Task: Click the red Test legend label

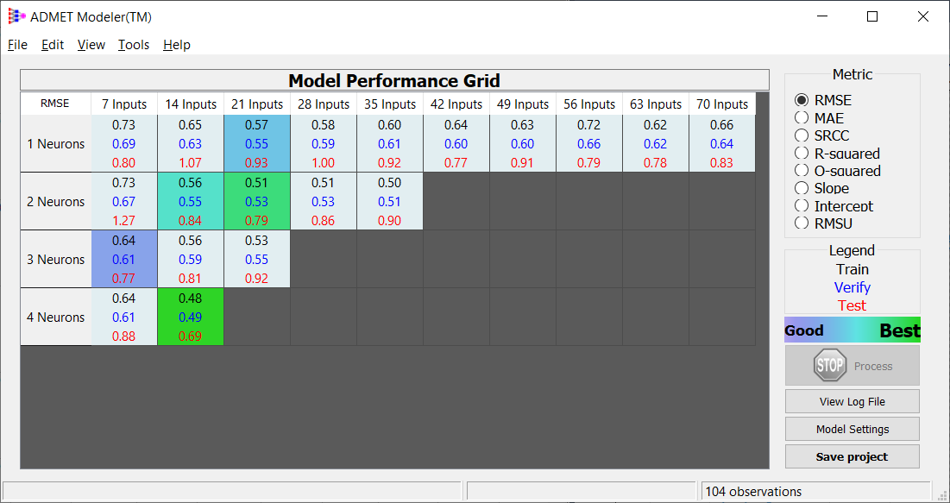Action: pyautogui.click(x=852, y=305)
